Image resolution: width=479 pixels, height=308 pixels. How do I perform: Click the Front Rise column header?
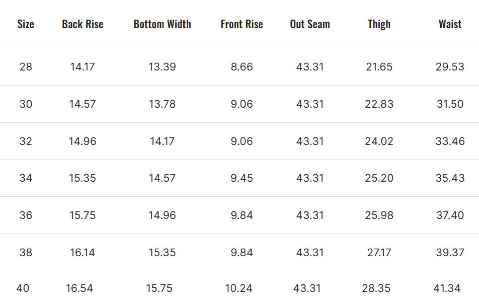242,24
